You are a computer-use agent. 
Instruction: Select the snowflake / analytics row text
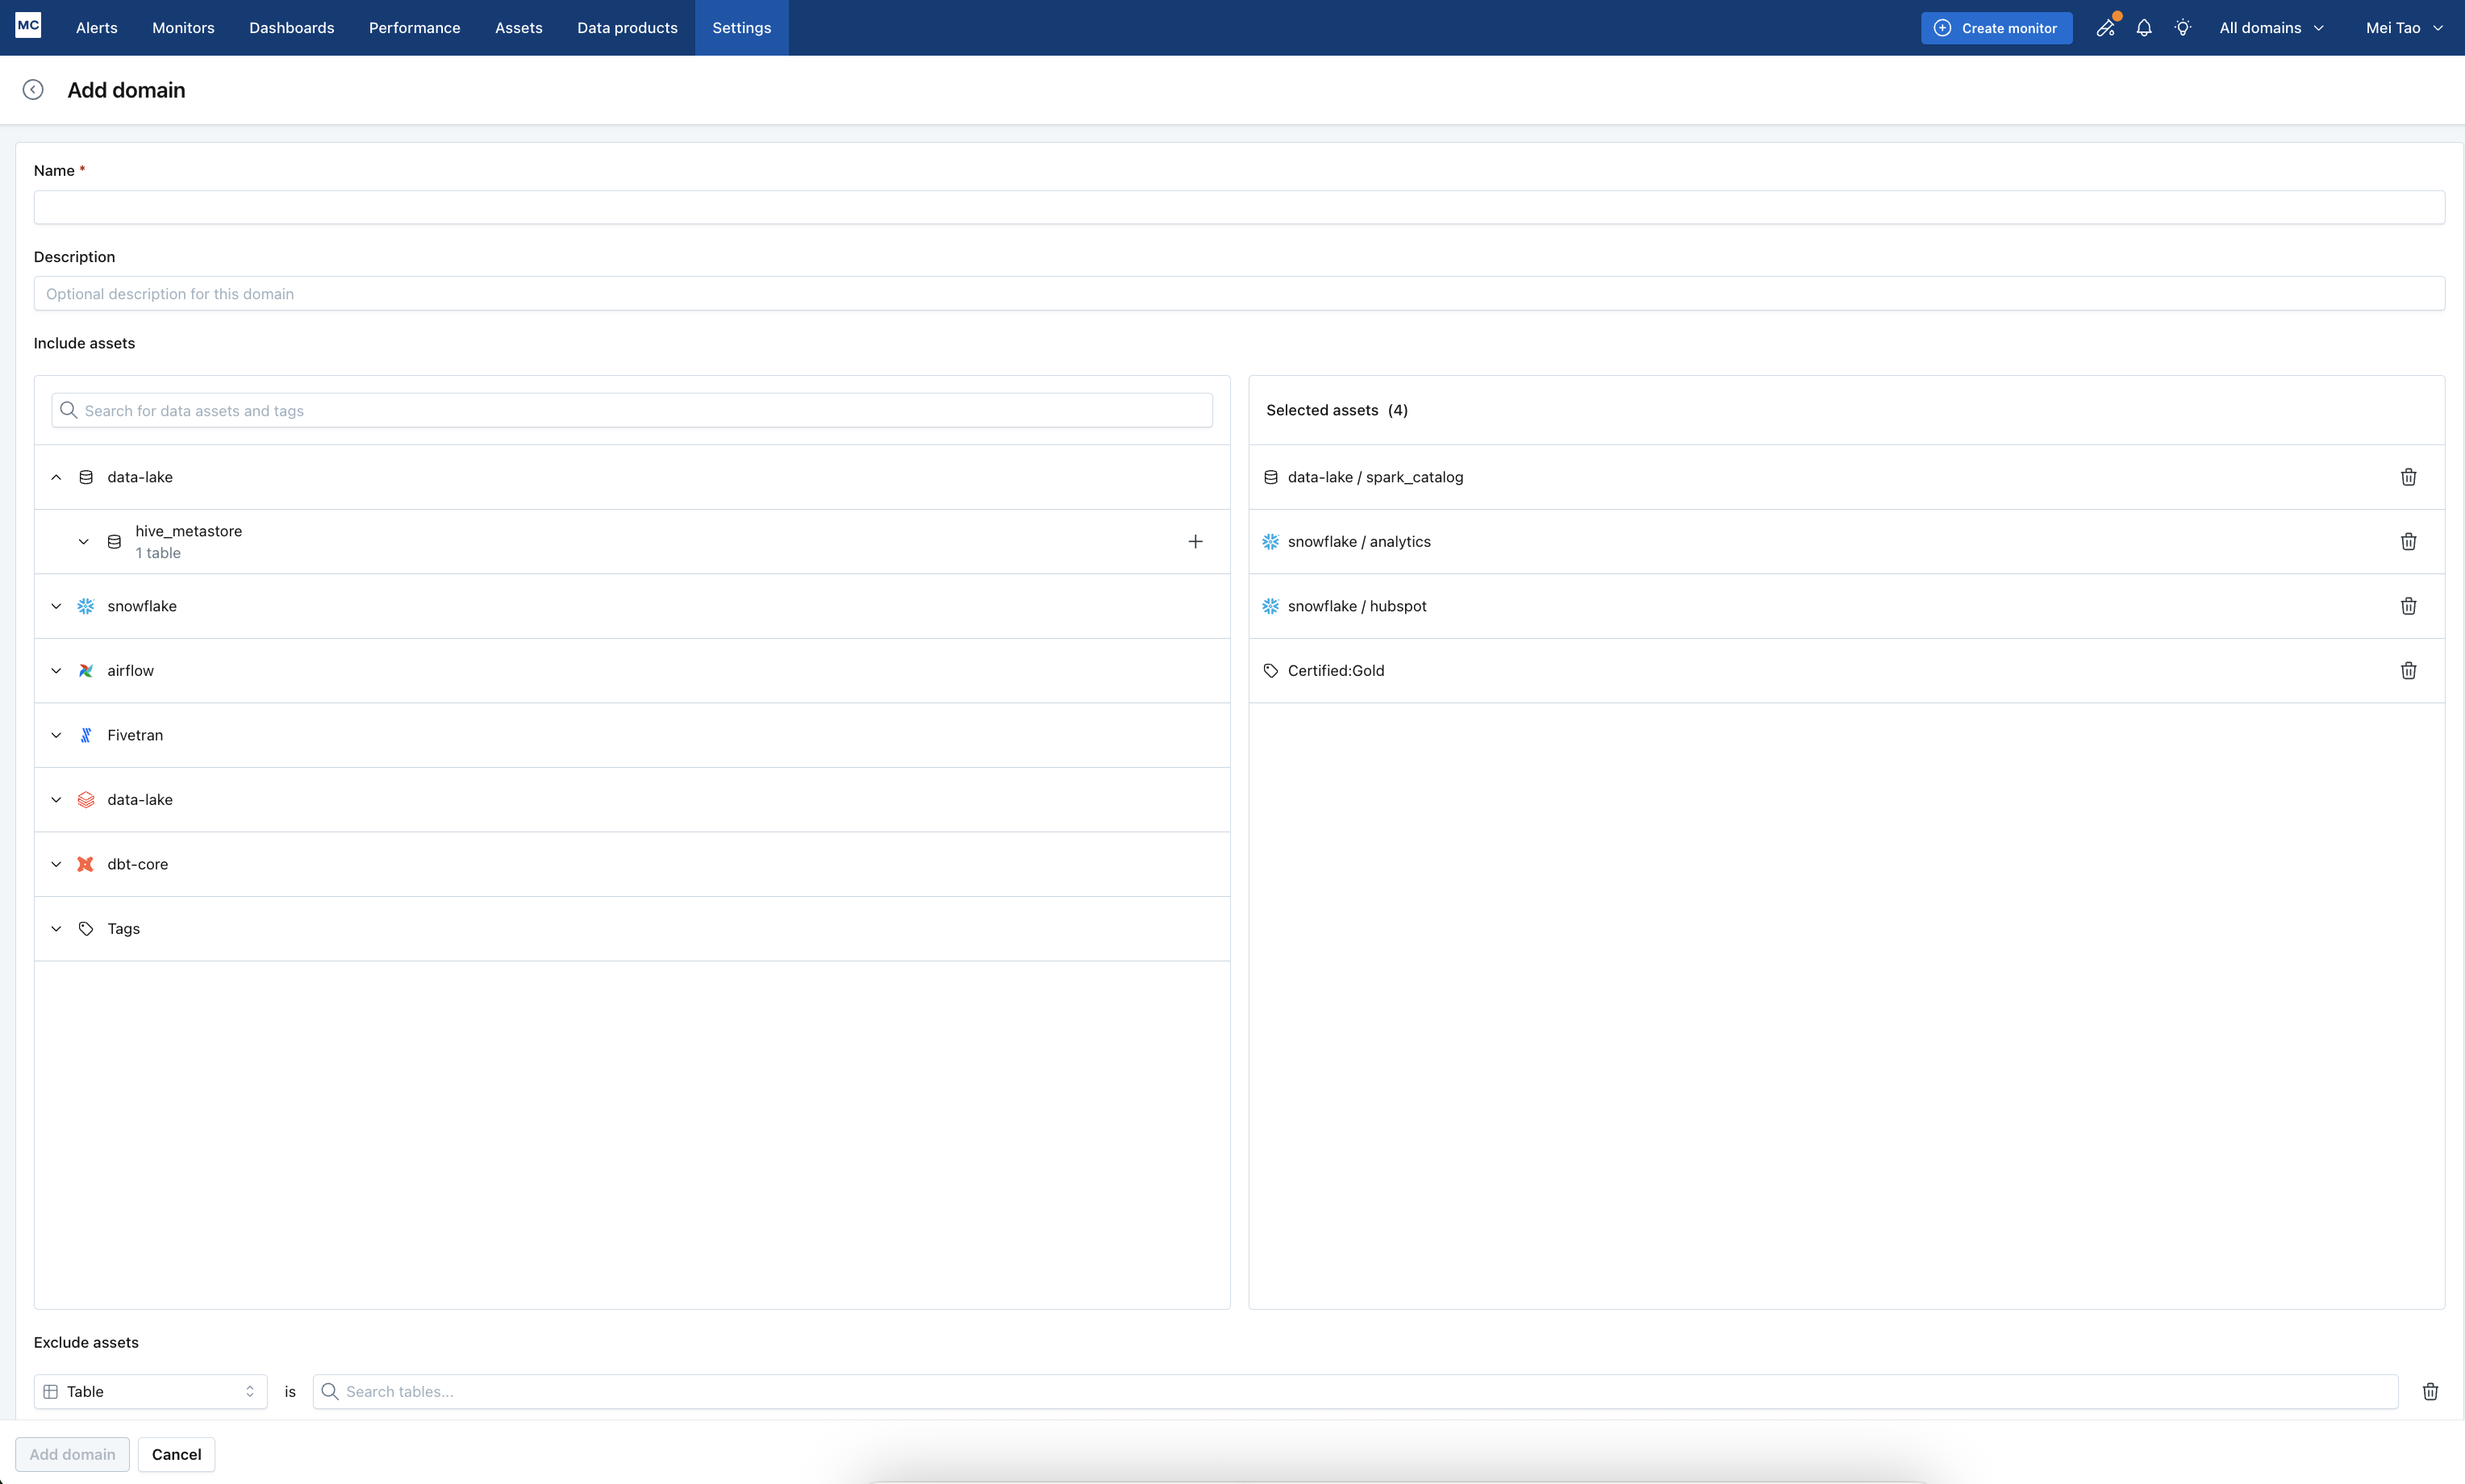(1359, 541)
